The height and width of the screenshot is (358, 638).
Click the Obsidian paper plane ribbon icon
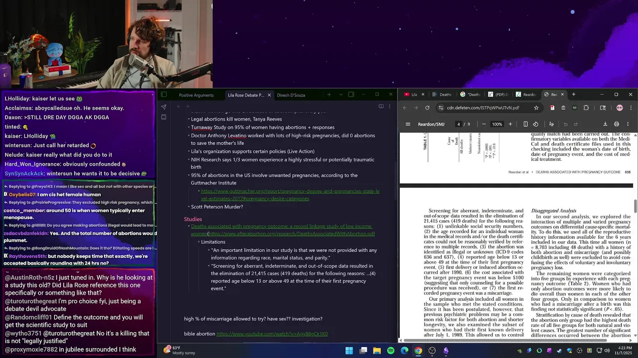pyautogui.click(x=163, y=106)
